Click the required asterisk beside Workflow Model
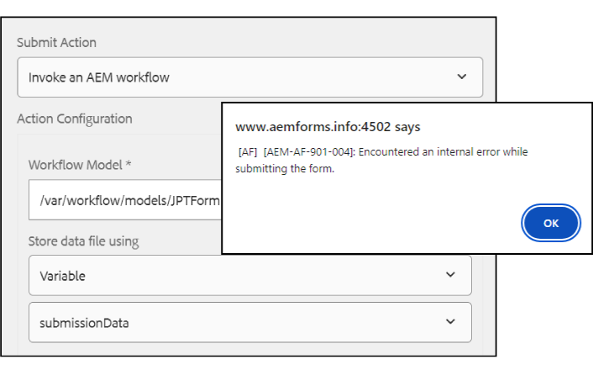 coord(128,165)
